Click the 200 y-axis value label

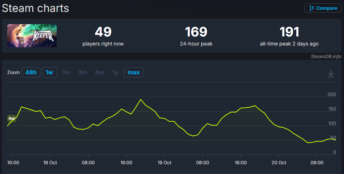click(331, 95)
